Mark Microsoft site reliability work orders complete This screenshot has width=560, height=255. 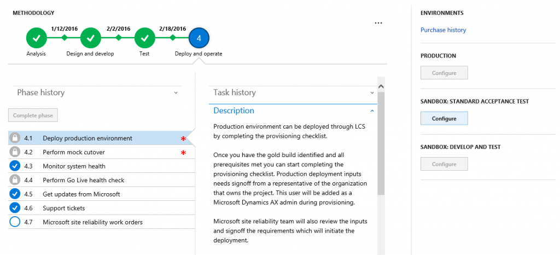(x=15, y=222)
